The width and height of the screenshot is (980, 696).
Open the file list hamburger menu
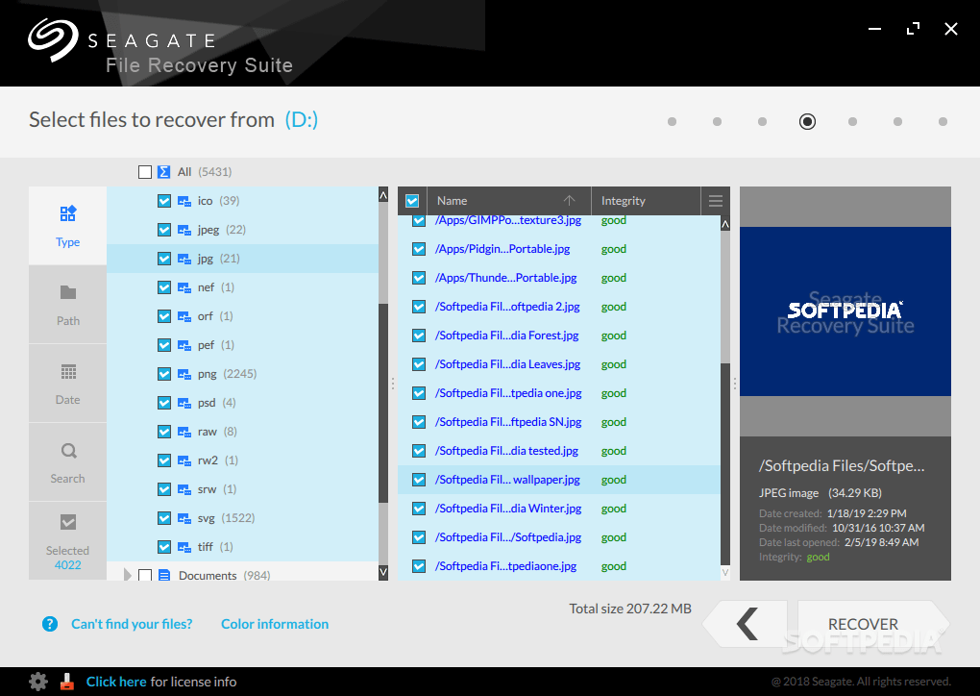point(715,200)
